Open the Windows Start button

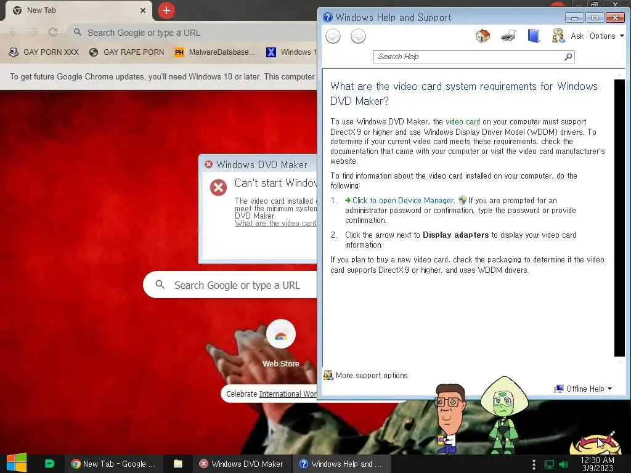click(16, 463)
